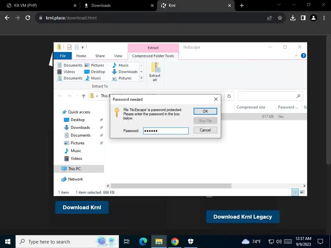Launch Microsoft Edge from taskbar
This screenshot has width=331, height=248.
click(x=143, y=242)
